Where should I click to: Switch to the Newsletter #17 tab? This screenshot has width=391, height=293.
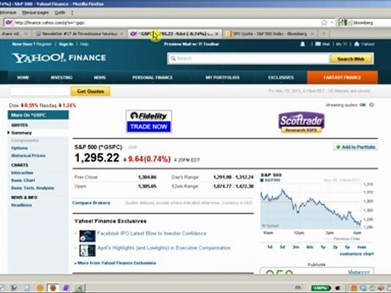[x=79, y=34]
